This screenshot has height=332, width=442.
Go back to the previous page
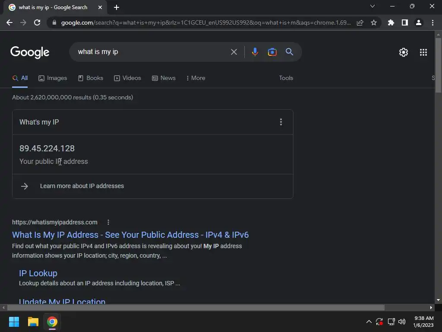click(9, 22)
